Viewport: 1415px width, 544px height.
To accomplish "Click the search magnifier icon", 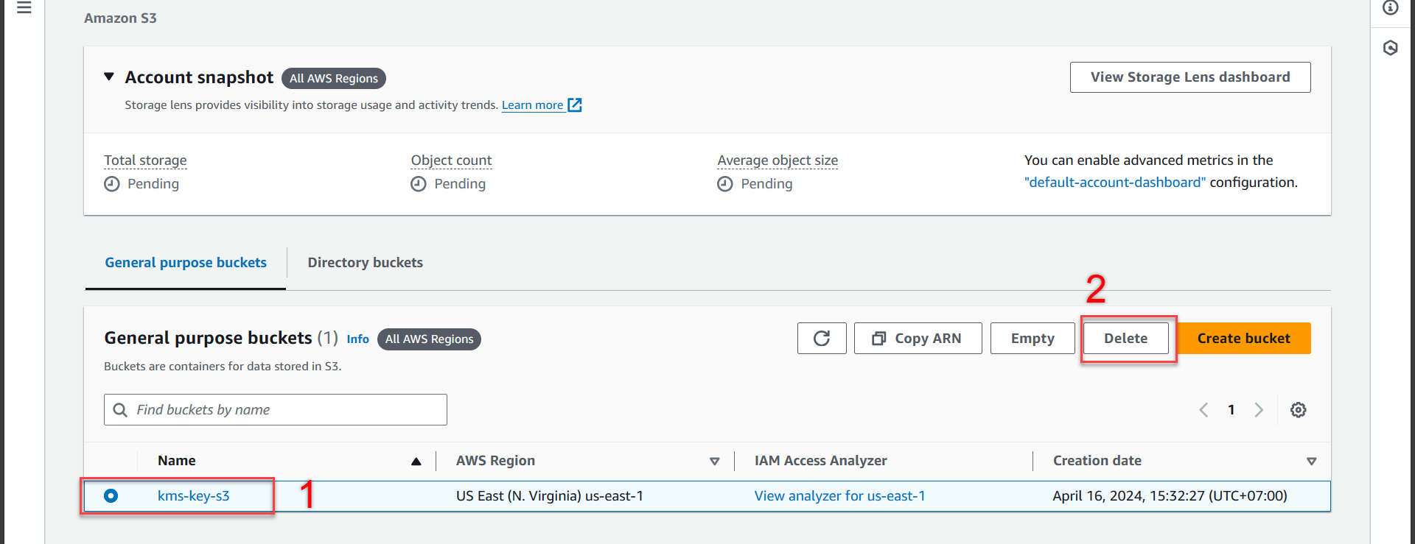I will coord(120,409).
